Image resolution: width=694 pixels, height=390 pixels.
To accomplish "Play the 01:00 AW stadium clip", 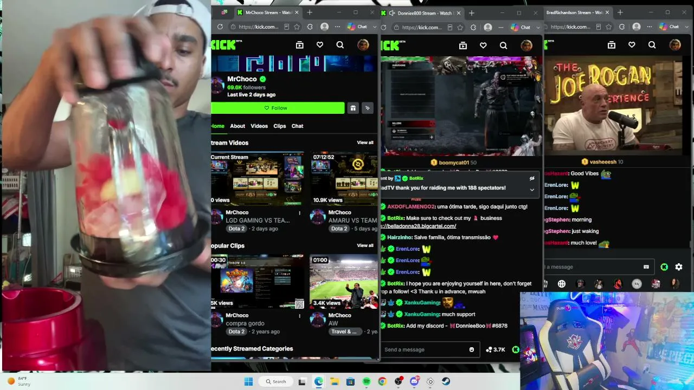I will point(344,282).
